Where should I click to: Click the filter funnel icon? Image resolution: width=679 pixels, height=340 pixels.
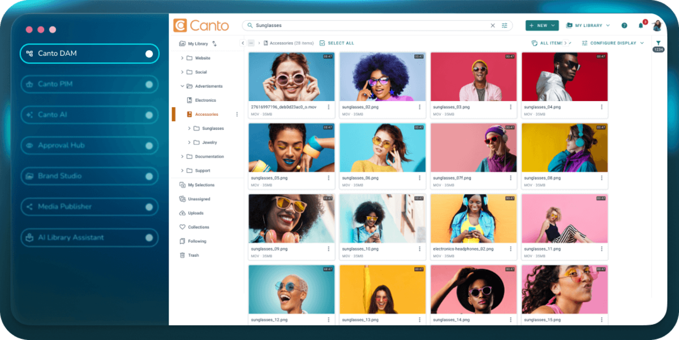(658, 43)
